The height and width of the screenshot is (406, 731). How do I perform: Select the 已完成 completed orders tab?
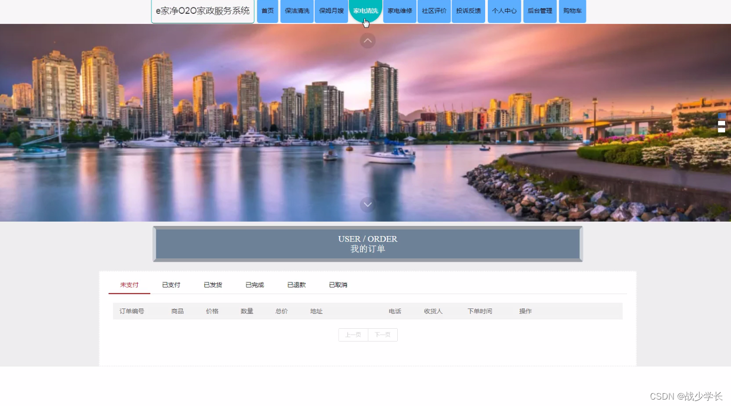coord(254,285)
